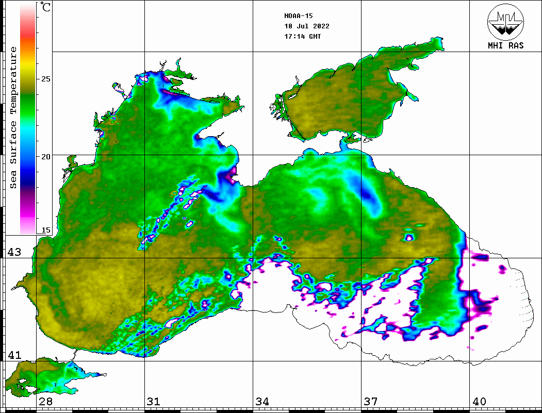Click latitude label '43'
The height and width of the screenshot is (413, 542).
[14, 252]
